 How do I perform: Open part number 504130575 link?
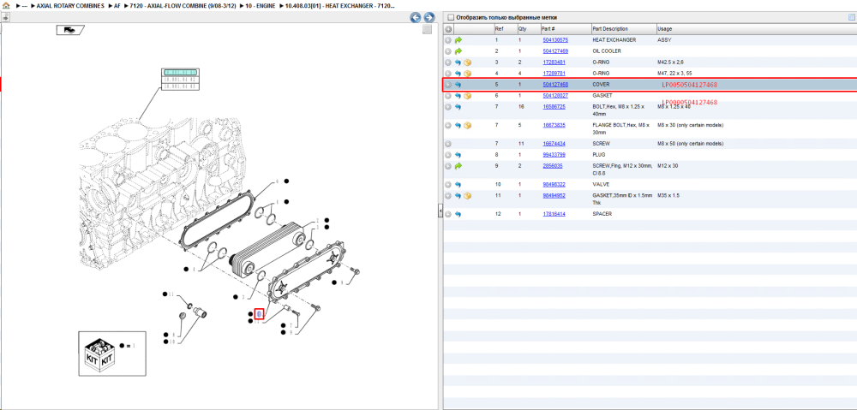[554, 40]
